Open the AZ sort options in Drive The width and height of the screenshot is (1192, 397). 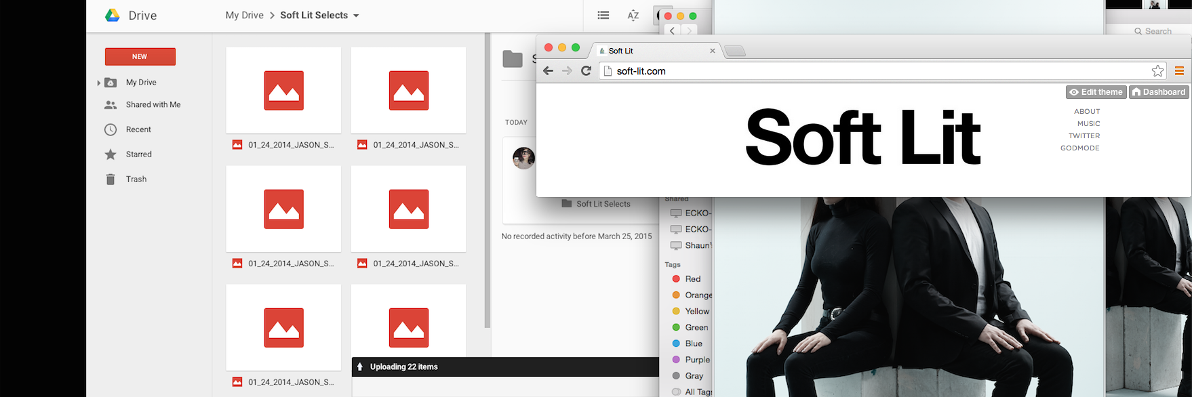click(633, 15)
